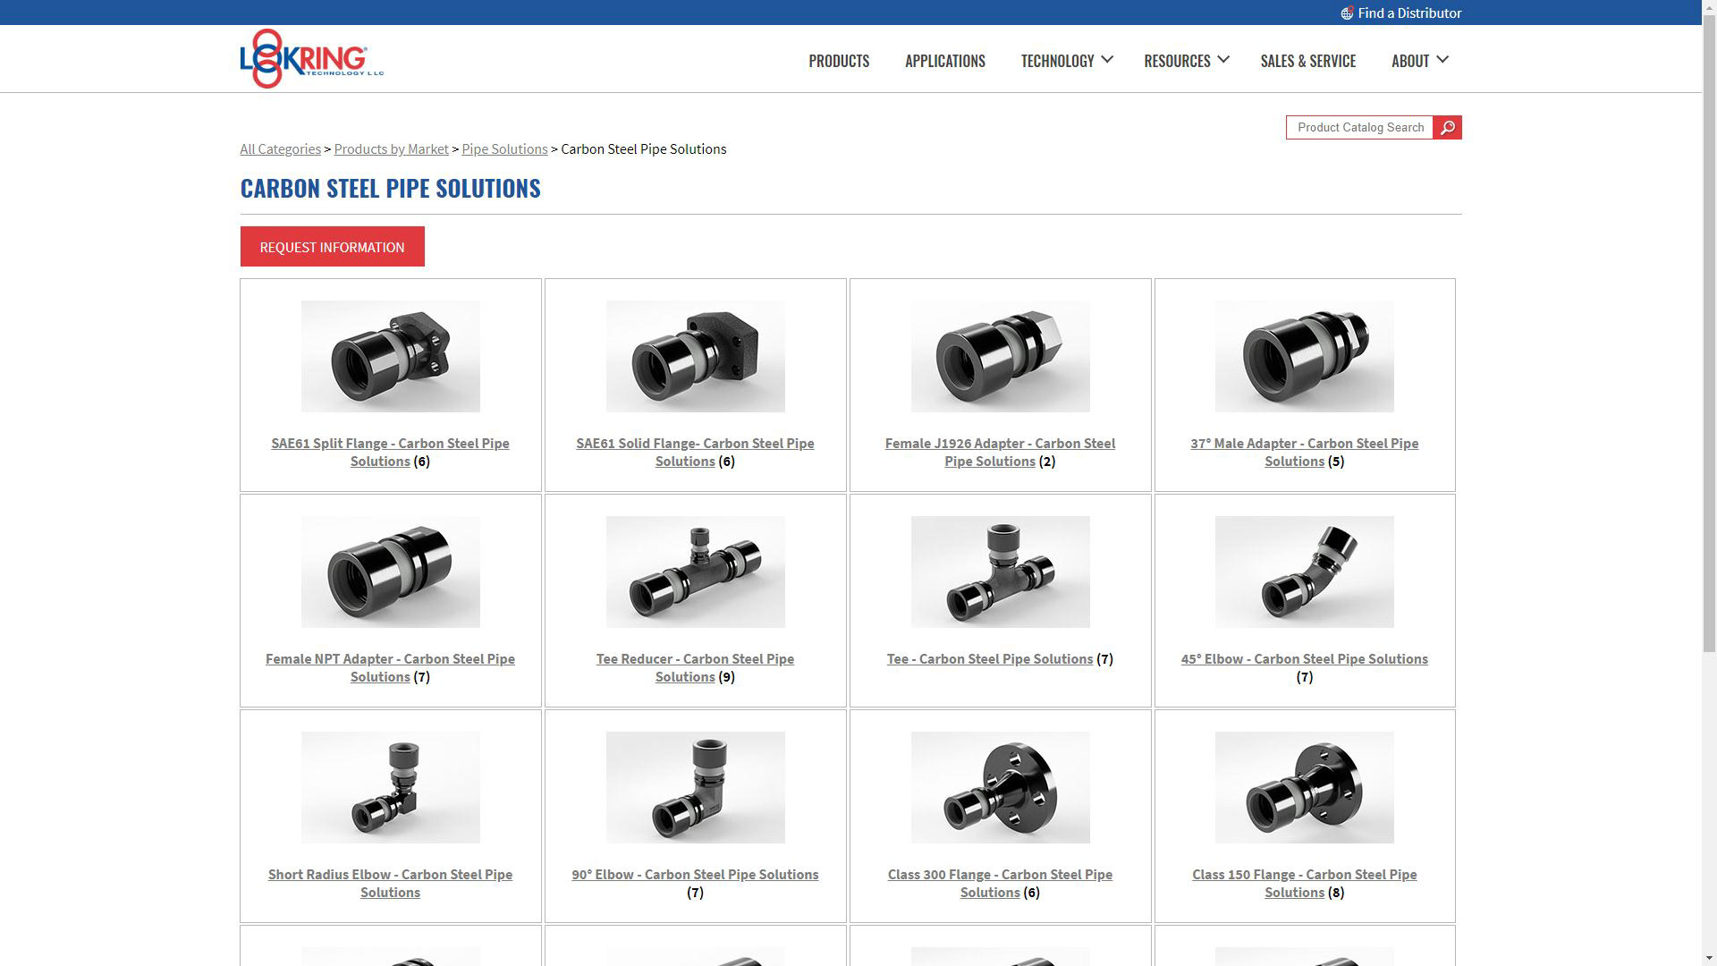Click the red search magnifier icon
Image resolution: width=1717 pixels, height=966 pixels.
coord(1447,128)
